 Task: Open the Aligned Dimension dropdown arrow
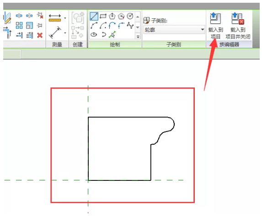pos(65,33)
